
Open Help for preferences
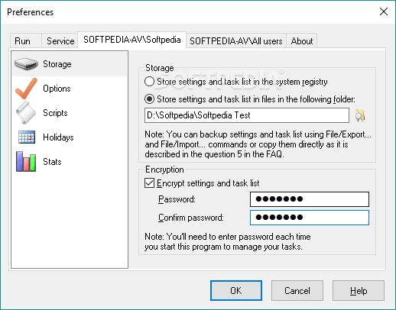pos(359,290)
